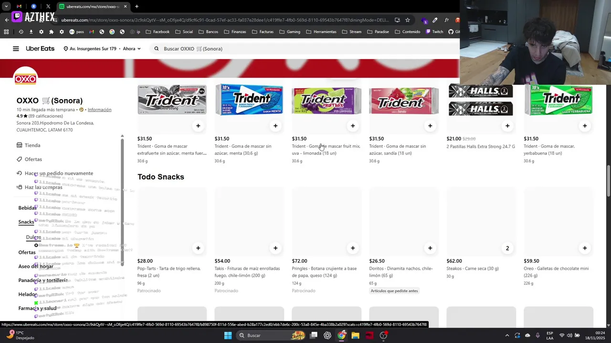Open the Chrome tab search dropdown
611x343 pixels.
point(6,7)
